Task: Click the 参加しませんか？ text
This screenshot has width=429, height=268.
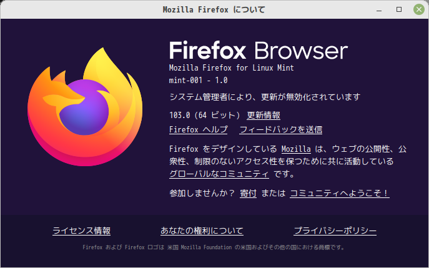Action: (x=202, y=193)
